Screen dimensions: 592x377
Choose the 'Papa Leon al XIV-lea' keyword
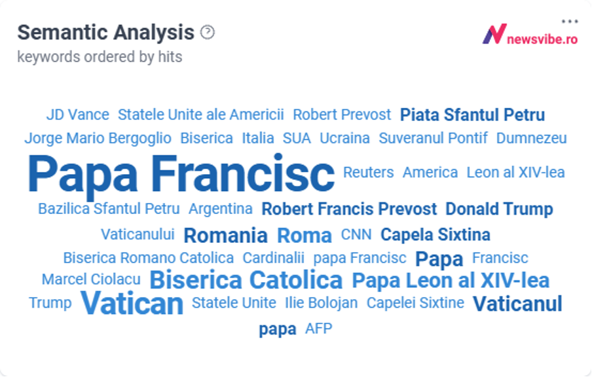[x=451, y=280]
